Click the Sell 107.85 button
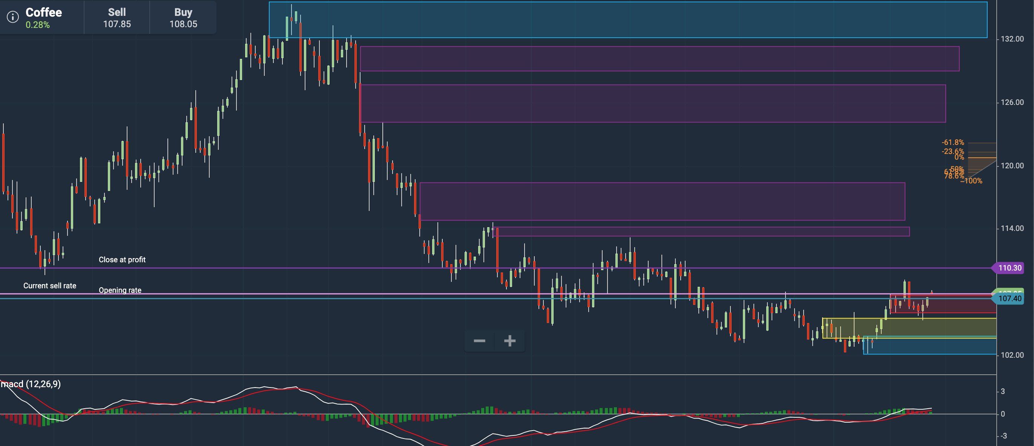This screenshot has height=446, width=1034. point(117,18)
